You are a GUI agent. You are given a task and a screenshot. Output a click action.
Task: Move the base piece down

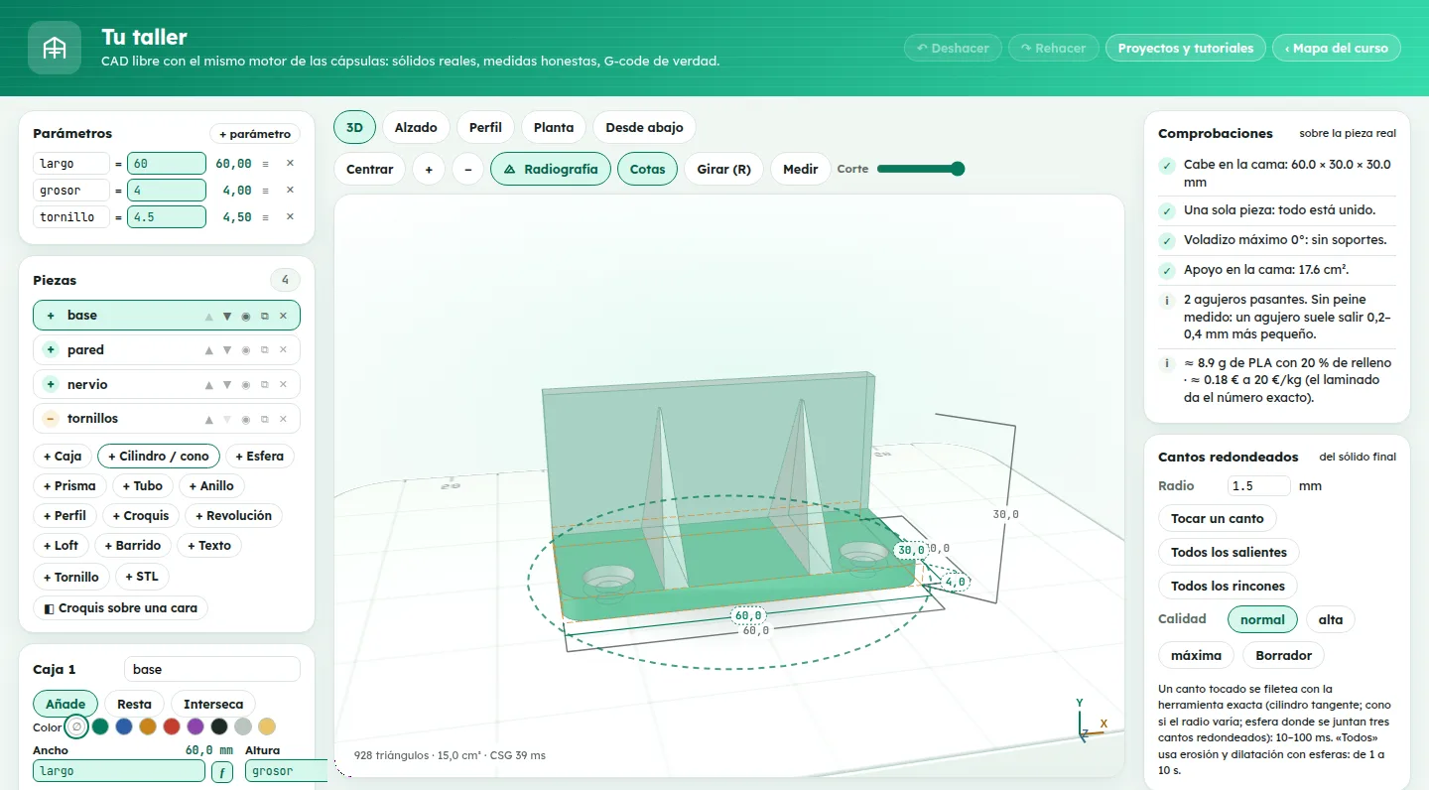[227, 317]
